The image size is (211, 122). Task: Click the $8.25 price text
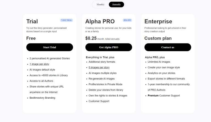(x=91, y=38)
